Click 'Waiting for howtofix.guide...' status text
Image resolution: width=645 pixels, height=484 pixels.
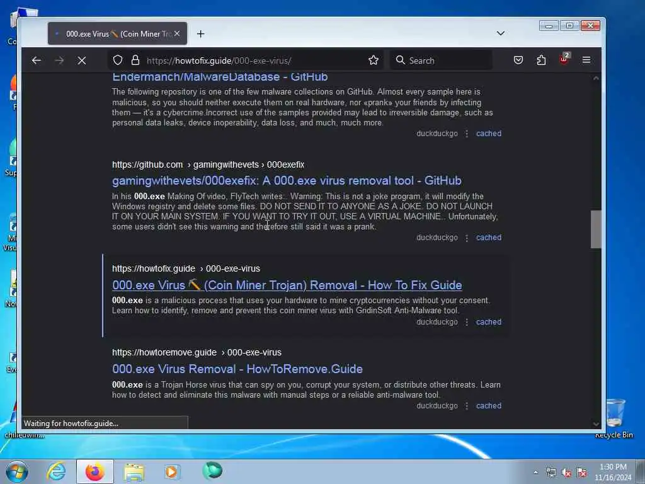(71, 423)
